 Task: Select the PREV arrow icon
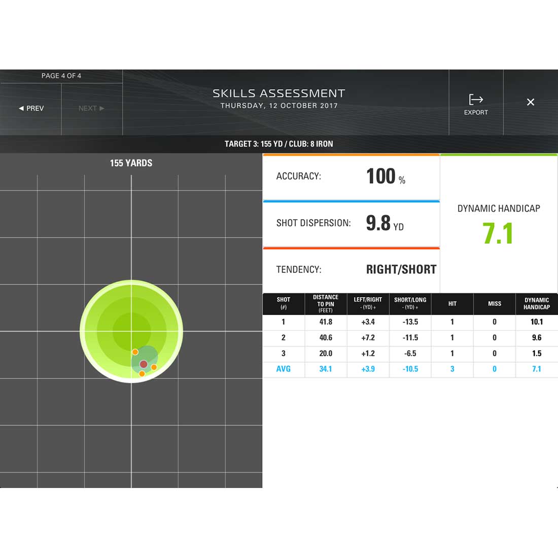(x=21, y=108)
